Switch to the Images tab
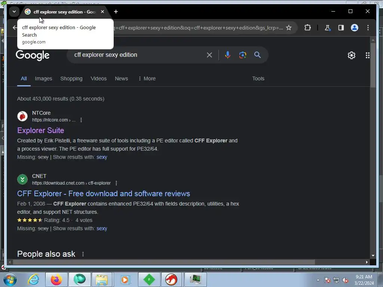This screenshot has height=287, width=383. click(43, 78)
